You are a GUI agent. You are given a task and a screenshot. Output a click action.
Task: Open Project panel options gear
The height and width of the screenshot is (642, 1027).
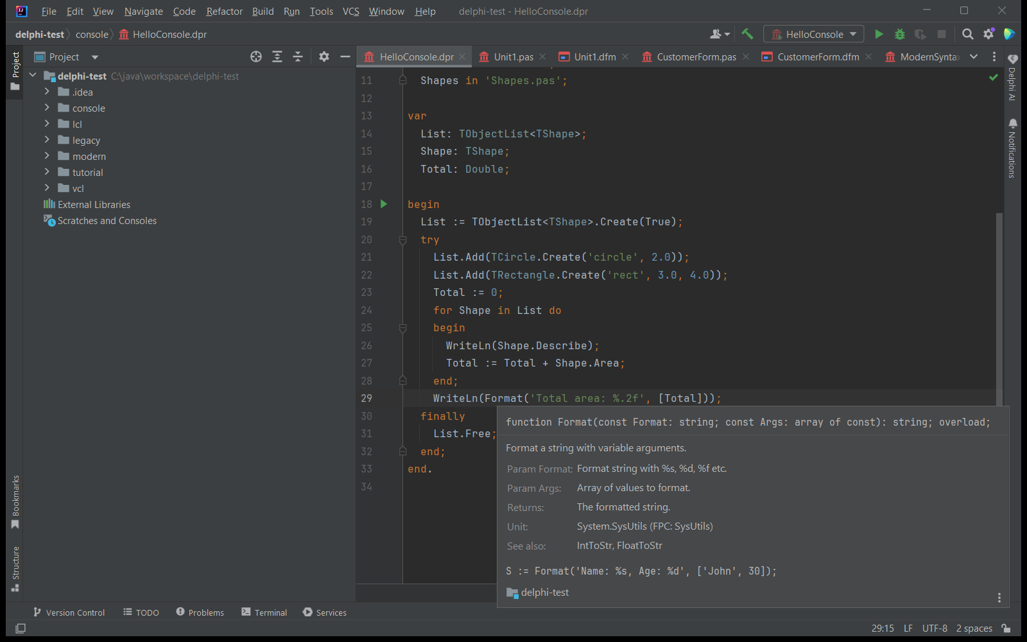pos(324,56)
